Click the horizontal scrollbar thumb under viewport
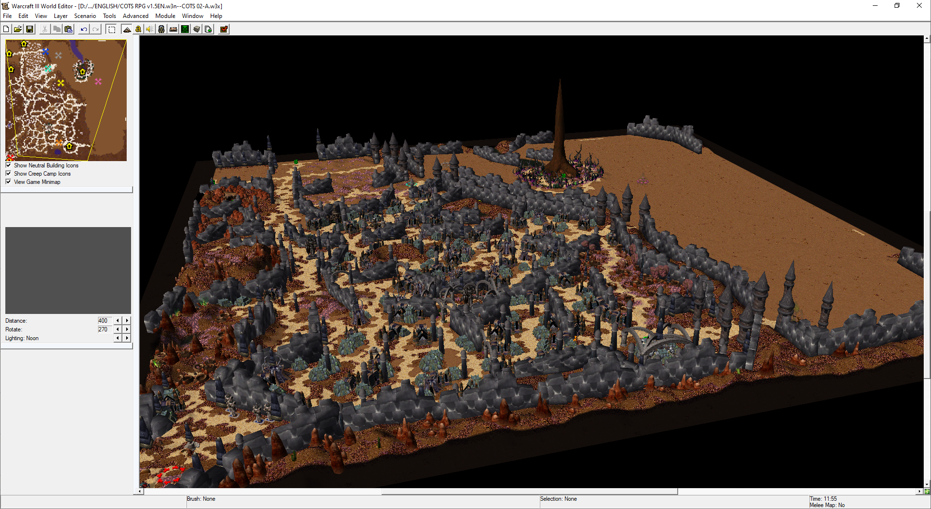The image size is (931, 509). (x=529, y=492)
